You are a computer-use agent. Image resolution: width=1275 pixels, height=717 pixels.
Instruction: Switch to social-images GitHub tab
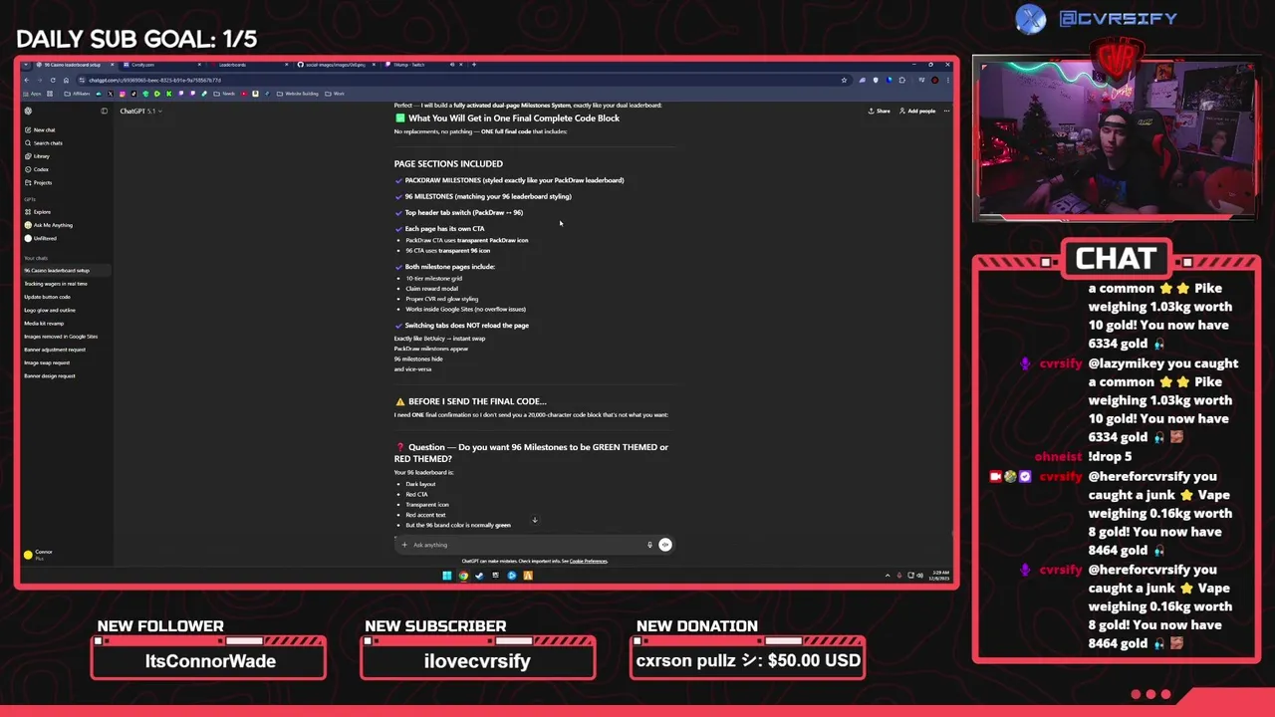(x=336, y=65)
